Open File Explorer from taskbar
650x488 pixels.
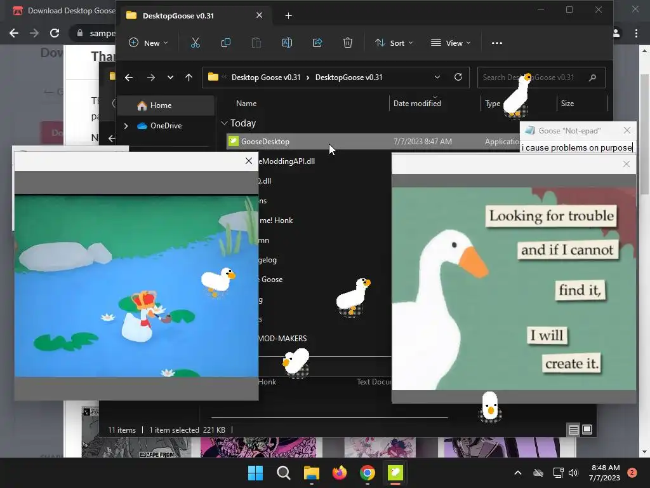[311, 473]
